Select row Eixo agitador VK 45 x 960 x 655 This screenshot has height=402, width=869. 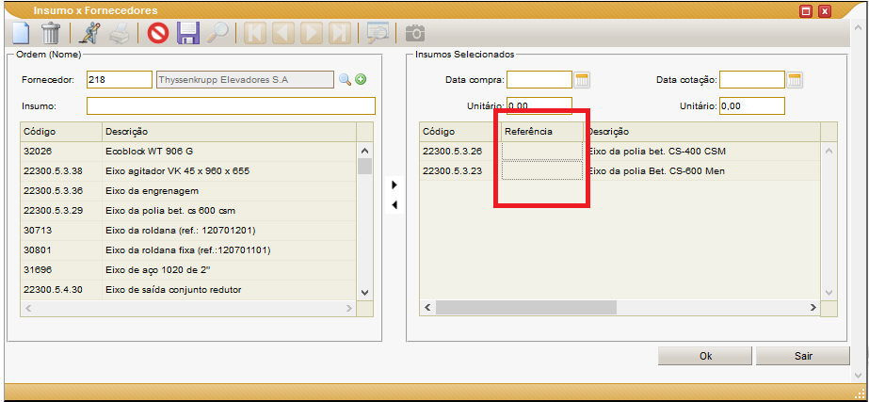click(188, 171)
